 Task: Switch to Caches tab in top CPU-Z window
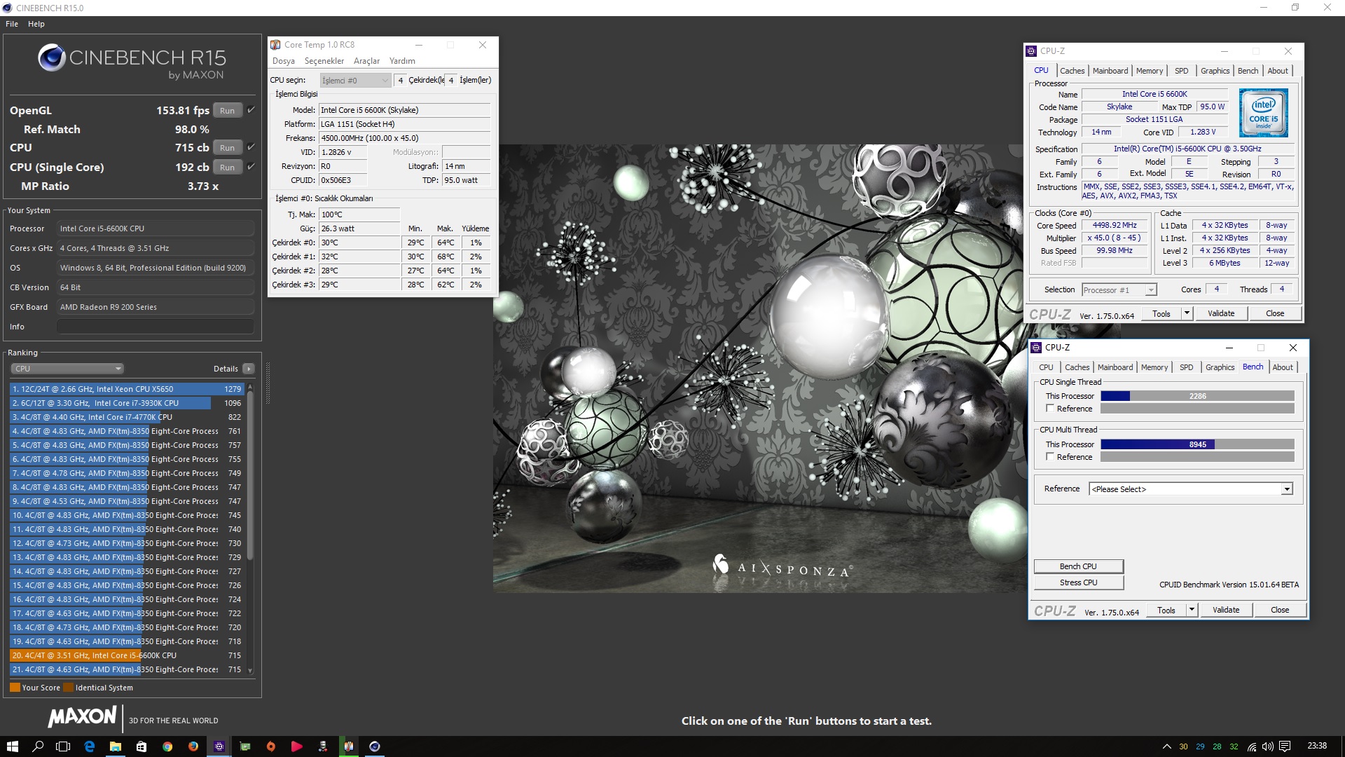[1072, 71]
